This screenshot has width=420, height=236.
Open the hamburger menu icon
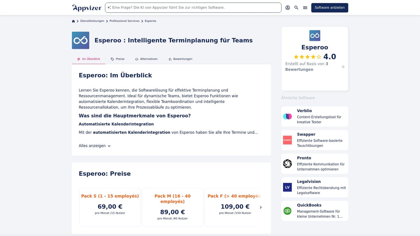pyautogui.click(x=305, y=8)
